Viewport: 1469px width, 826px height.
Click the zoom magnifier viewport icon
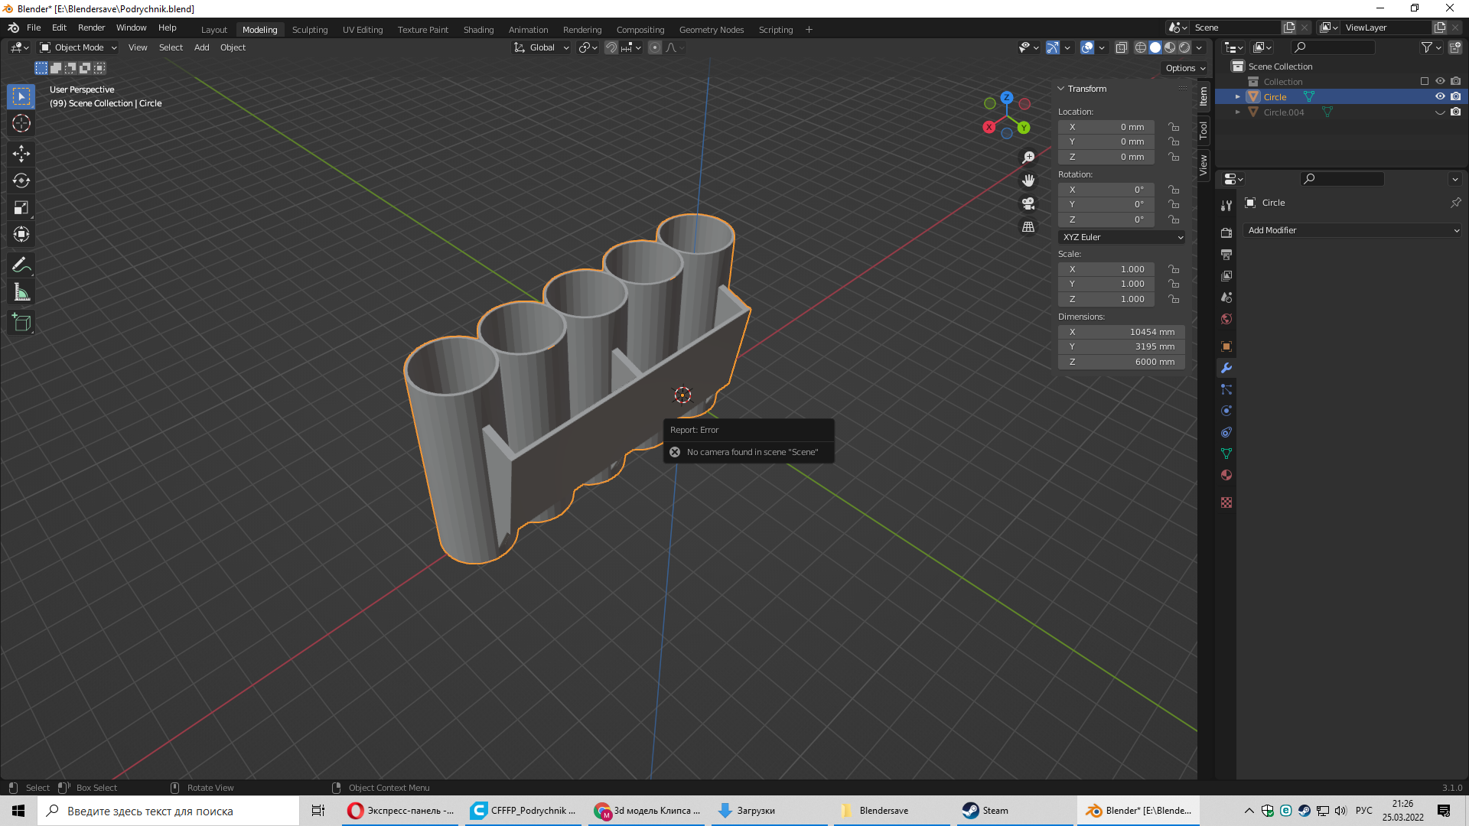[1028, 157]
